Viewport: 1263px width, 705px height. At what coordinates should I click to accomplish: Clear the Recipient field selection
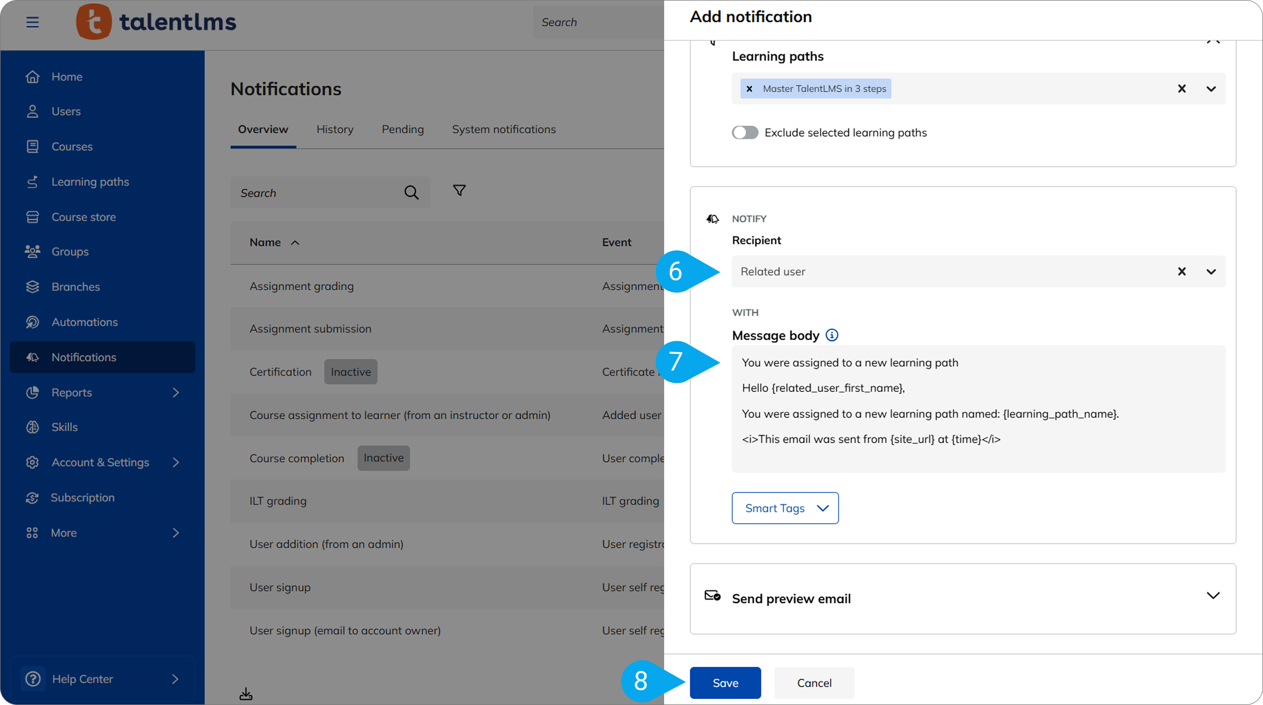(x=1182, y=272)
